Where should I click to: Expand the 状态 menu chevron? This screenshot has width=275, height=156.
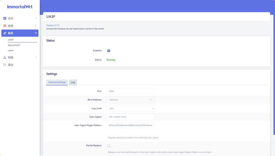36,18
